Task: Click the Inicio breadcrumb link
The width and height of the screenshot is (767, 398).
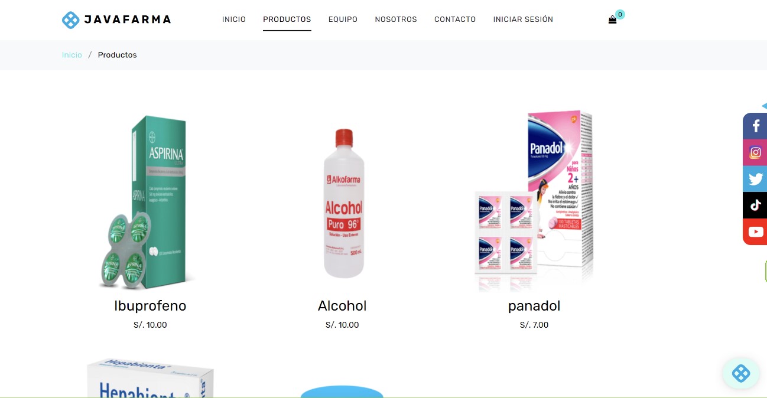Action: click(72, 55)
